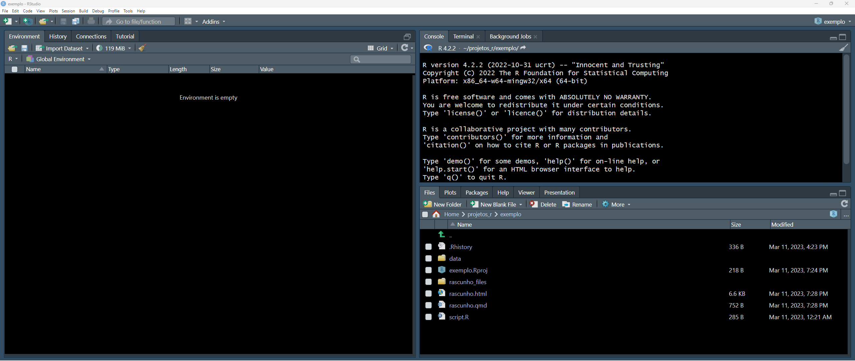Click the environment broom clear icon
The height and width of the screenshot is (361, 855).
click(142, 48)
